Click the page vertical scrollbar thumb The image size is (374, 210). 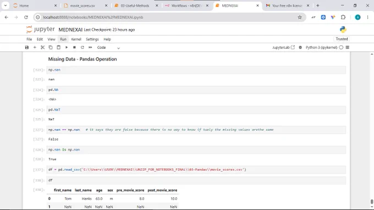372,202
